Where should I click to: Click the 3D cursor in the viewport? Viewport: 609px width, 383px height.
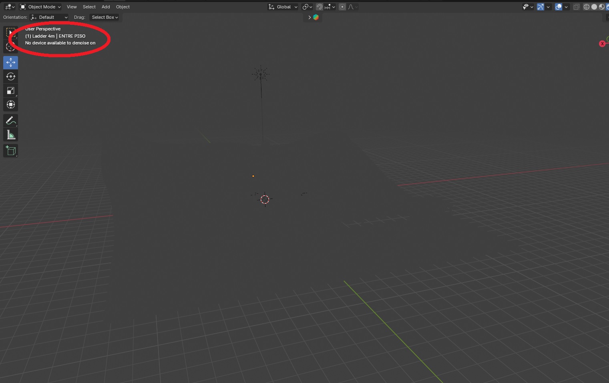coord(265,199)
